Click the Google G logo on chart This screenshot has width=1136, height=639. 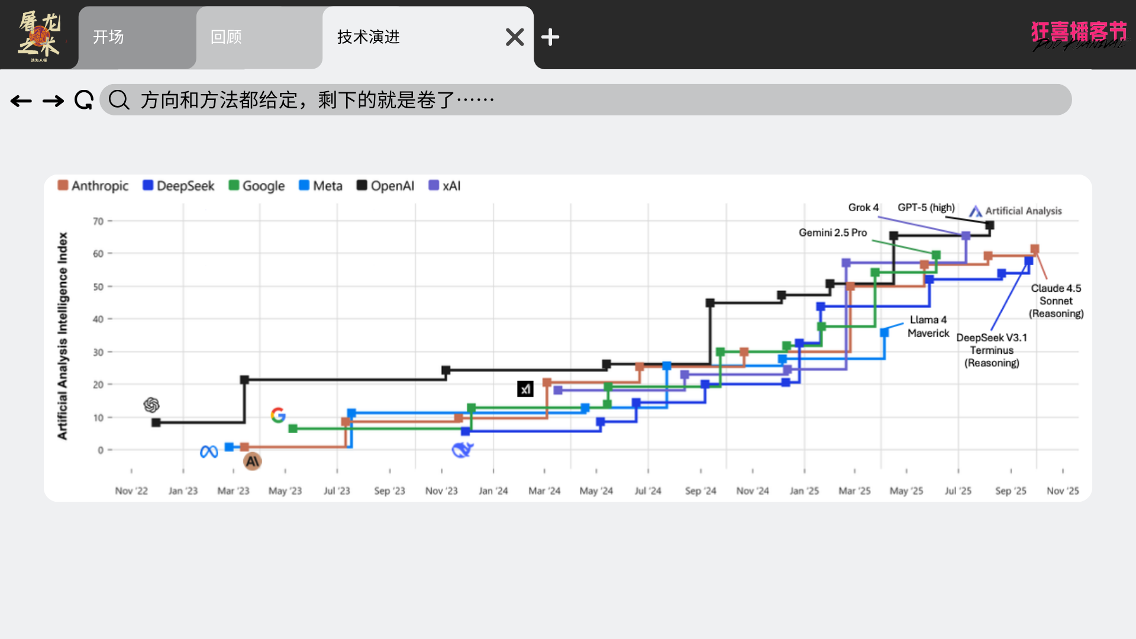coord(278,415)
